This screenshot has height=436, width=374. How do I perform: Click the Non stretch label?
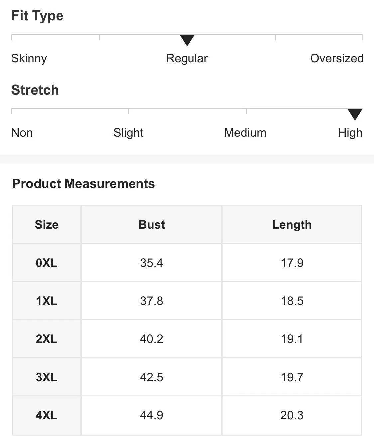point(22,133)
